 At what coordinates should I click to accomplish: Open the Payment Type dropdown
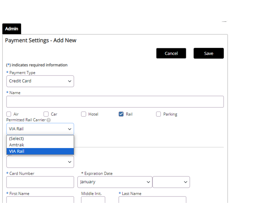pos(40,81)
